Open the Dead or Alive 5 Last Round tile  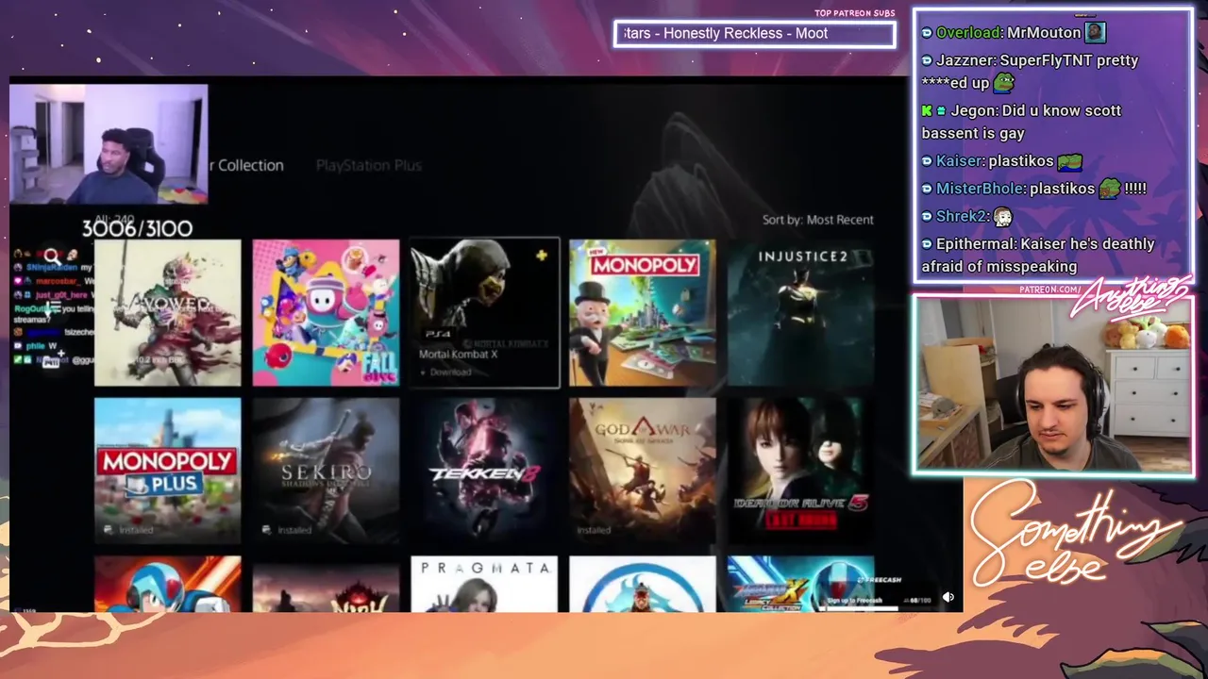coord(801,470)
